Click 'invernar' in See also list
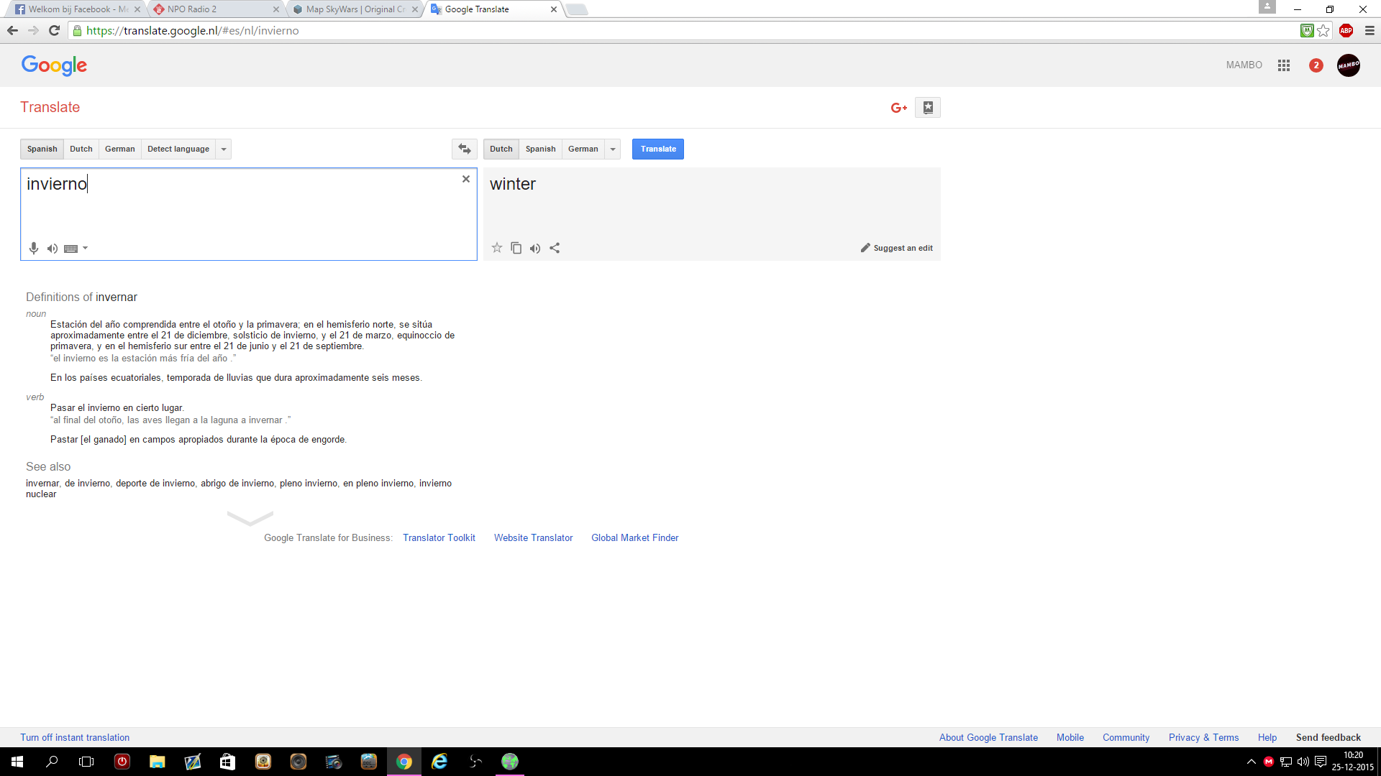The image size is (1381, 776). tap(42, 483)
